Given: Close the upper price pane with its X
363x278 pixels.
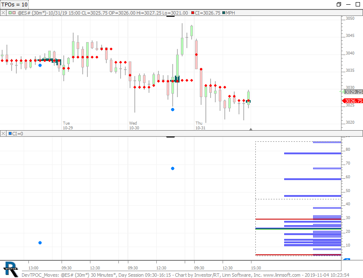Looking at the screenshot, I should (3, 13).
